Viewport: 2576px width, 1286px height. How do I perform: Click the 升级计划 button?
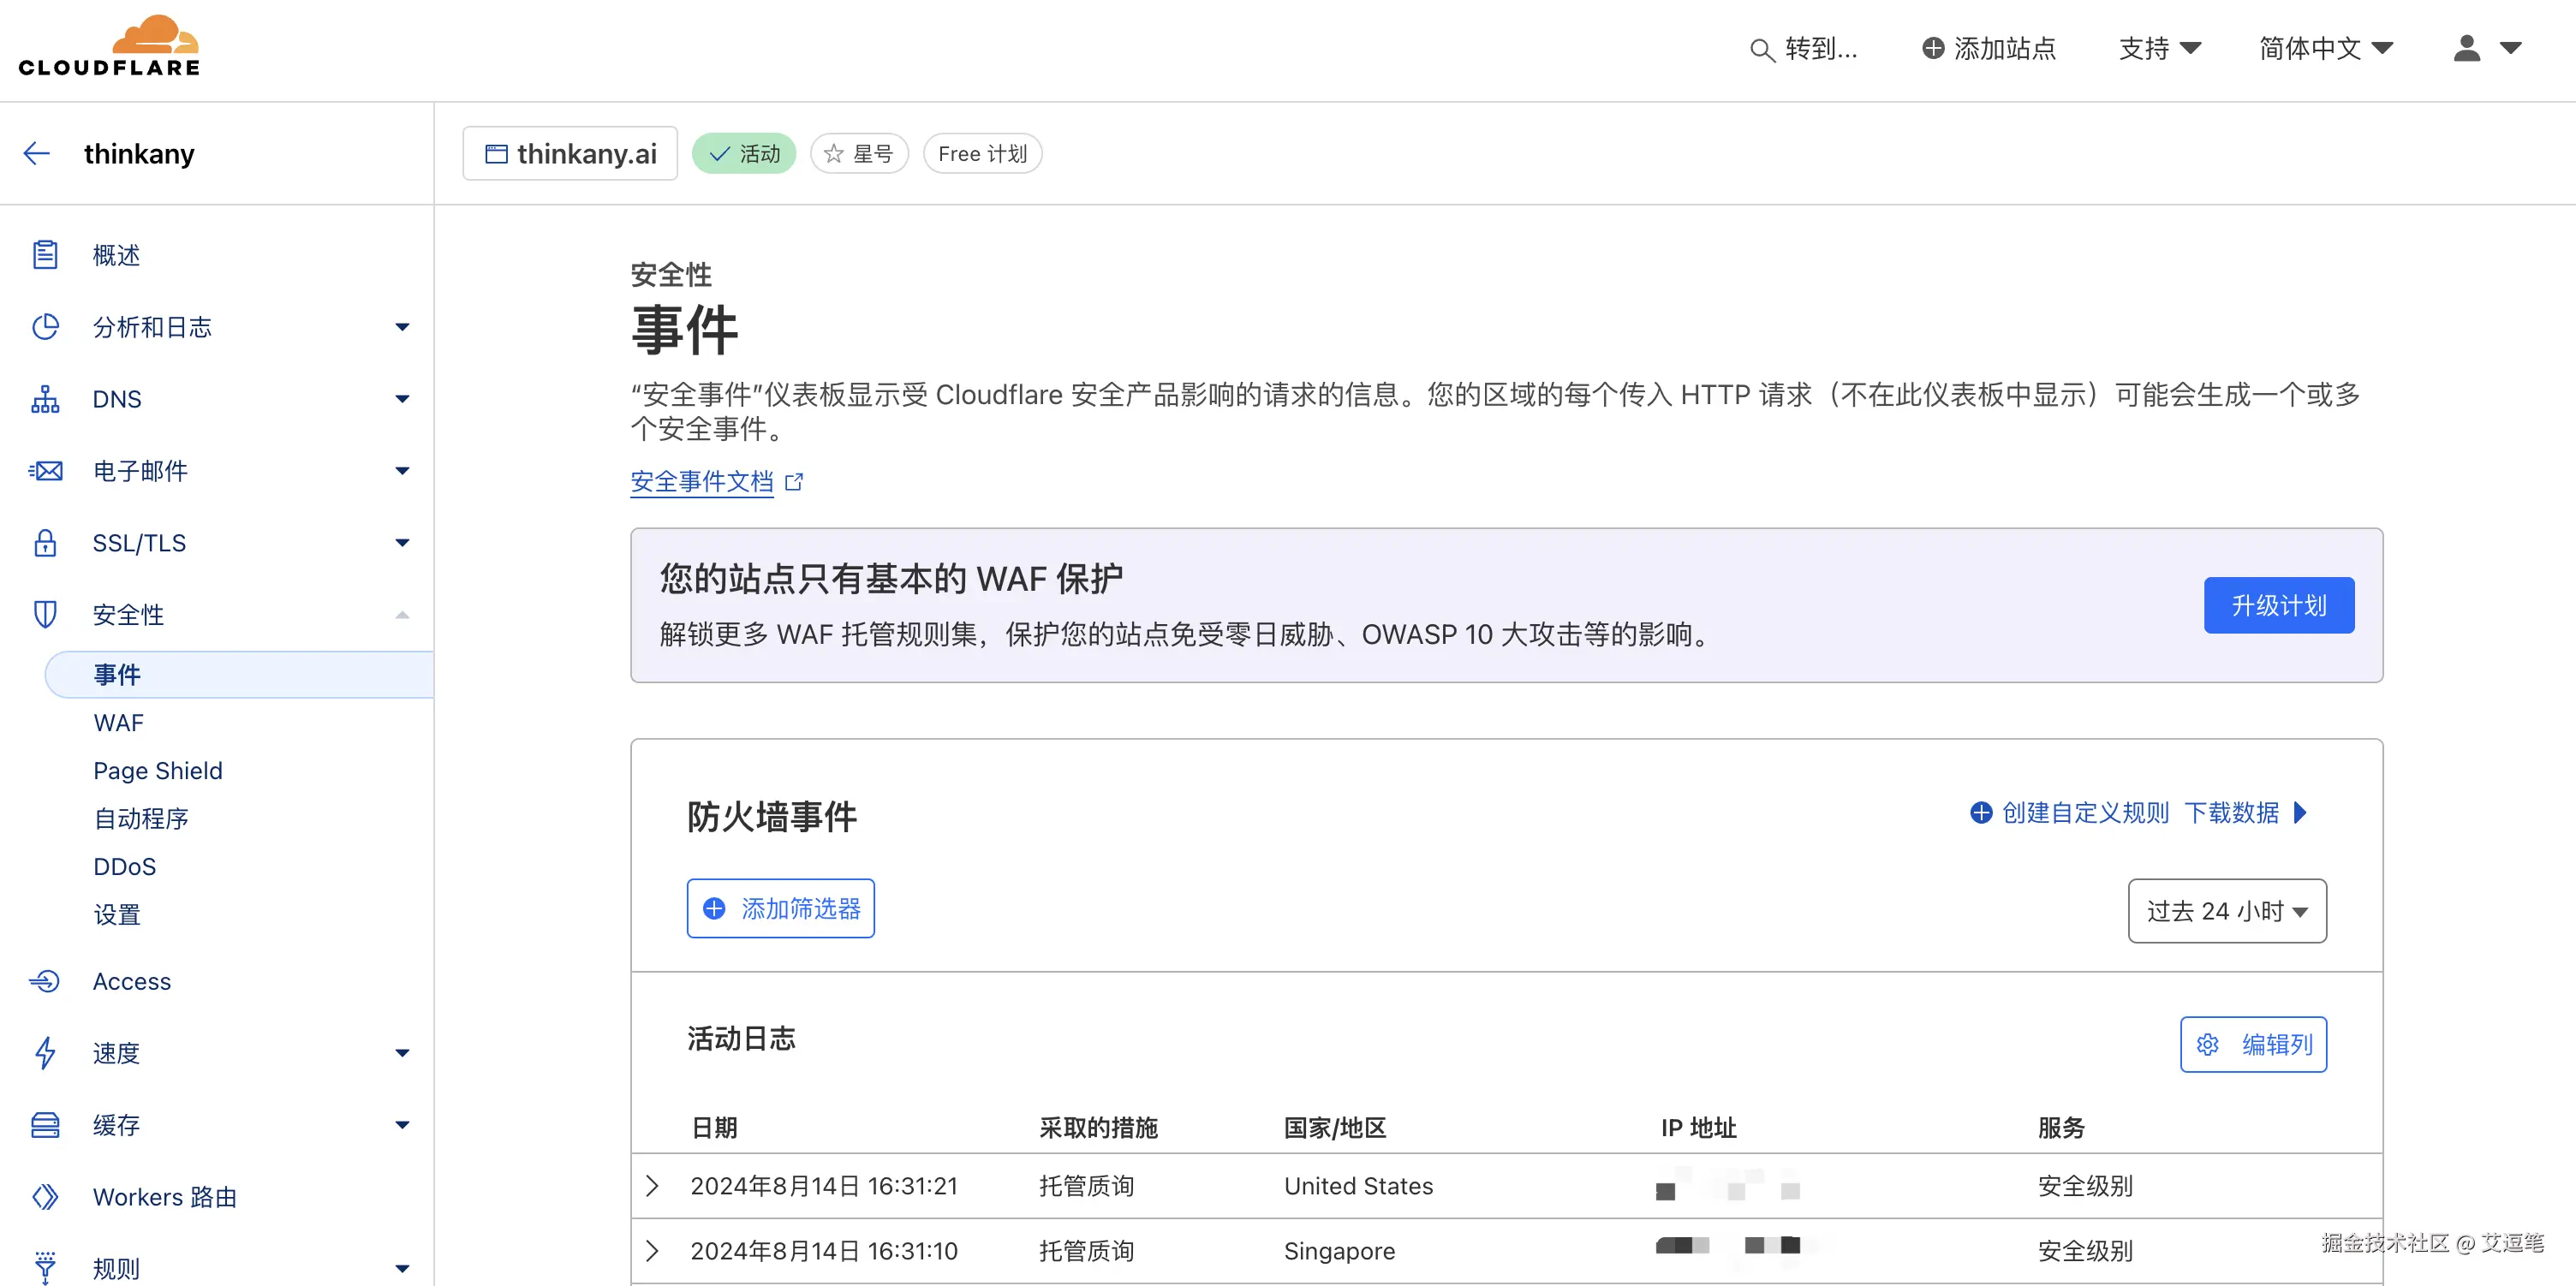click(x=2278, y=605)
